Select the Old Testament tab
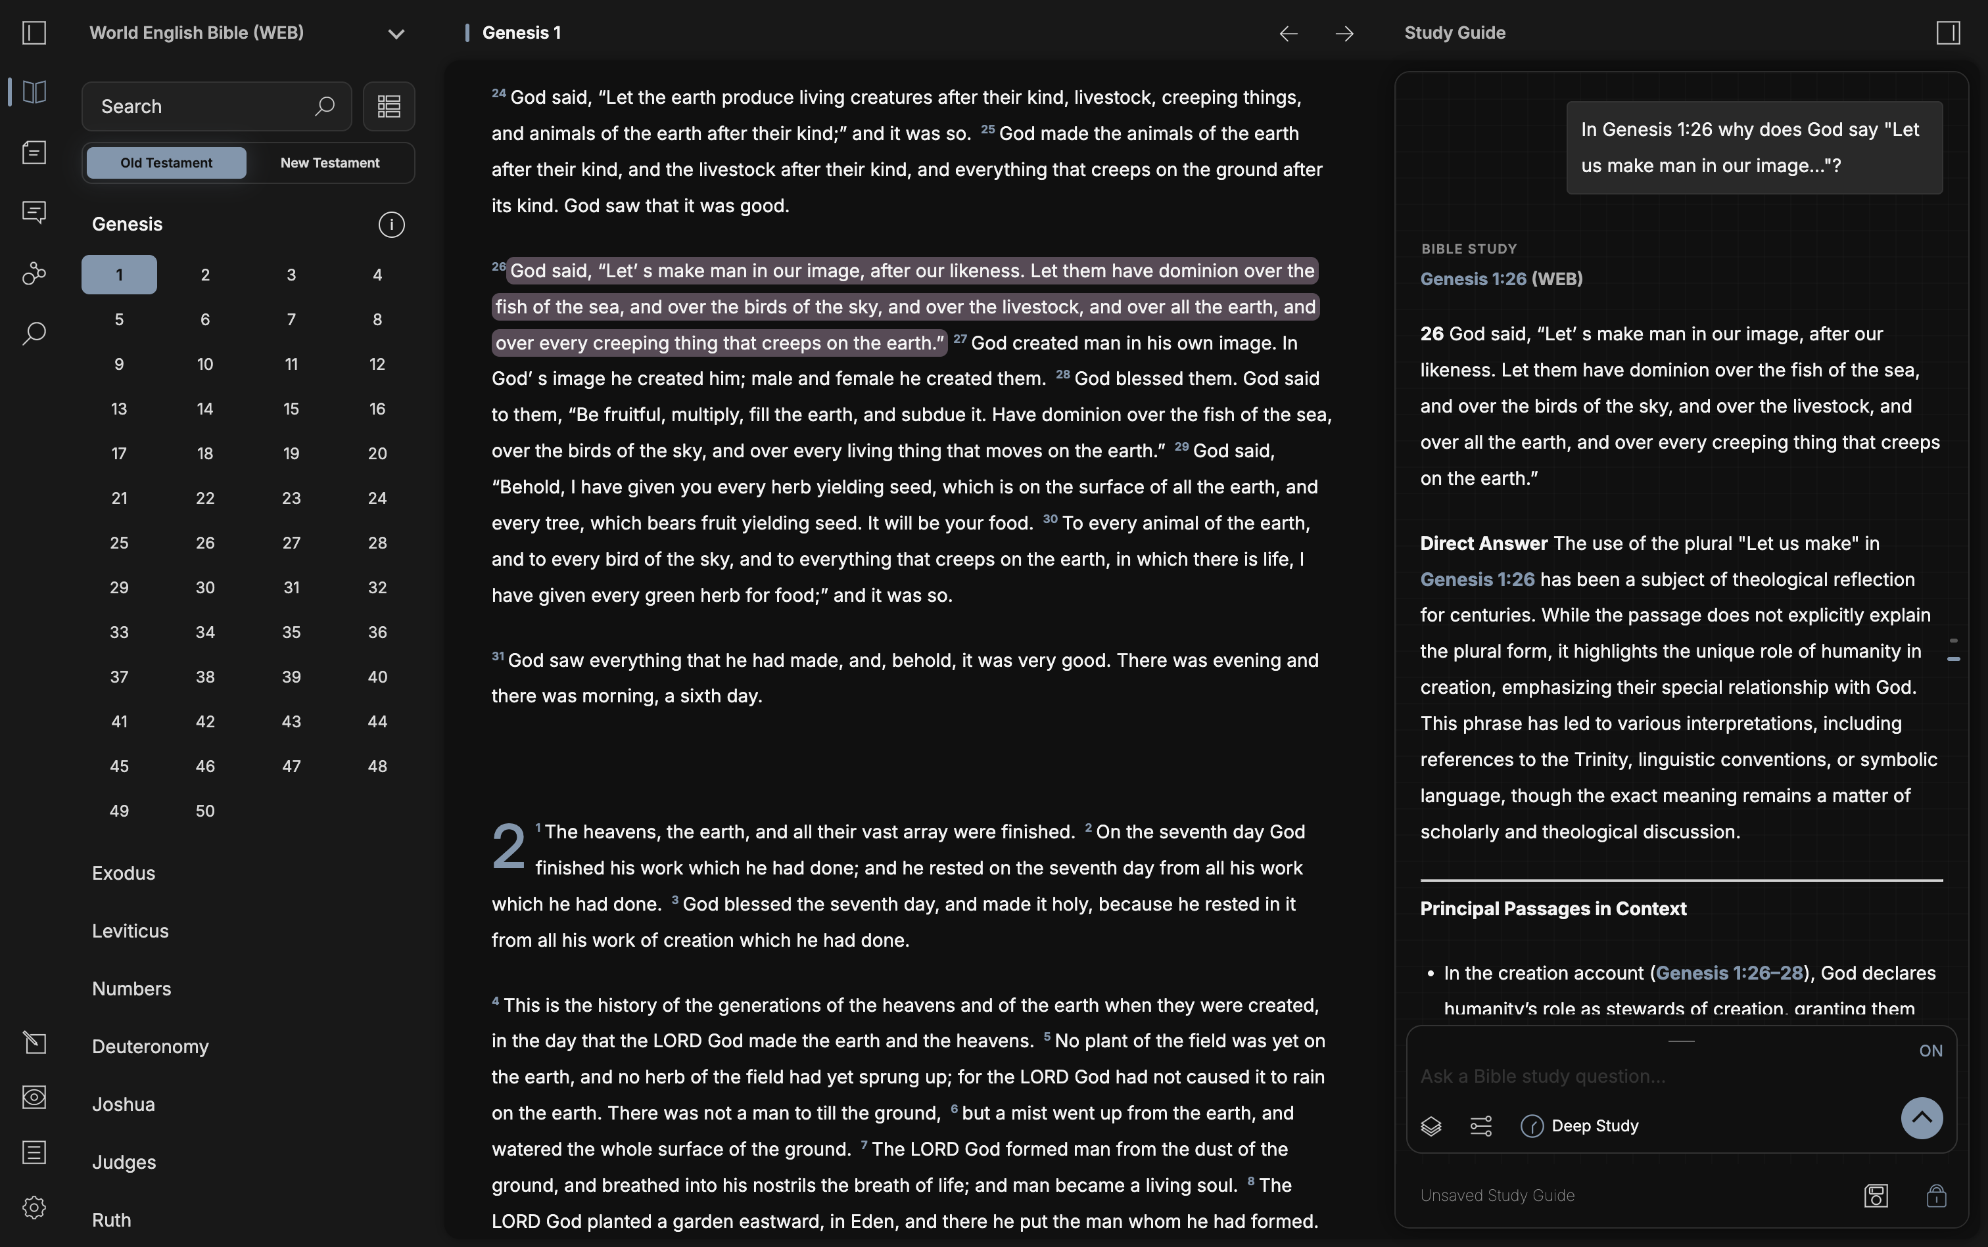Viewport: 1988px width, 1247px height. [166, 164]
